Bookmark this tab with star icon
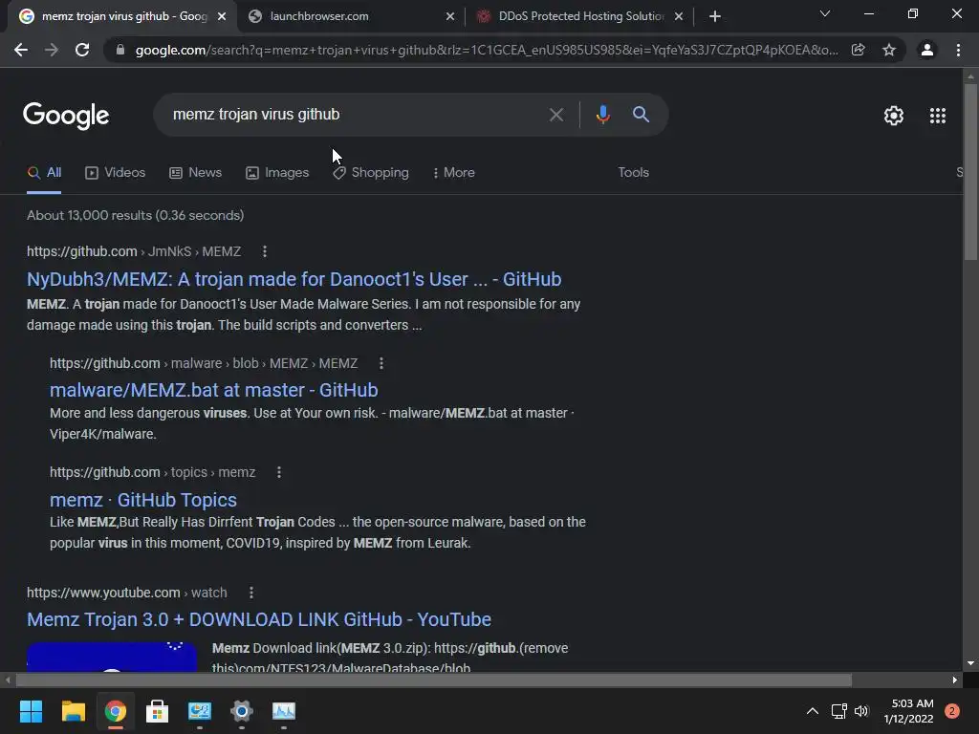 coord(889,50)
